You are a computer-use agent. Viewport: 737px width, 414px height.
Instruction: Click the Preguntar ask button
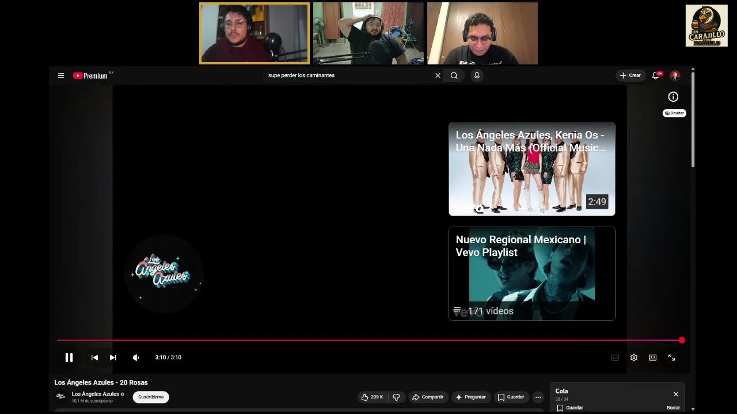(x=470, y=397)
